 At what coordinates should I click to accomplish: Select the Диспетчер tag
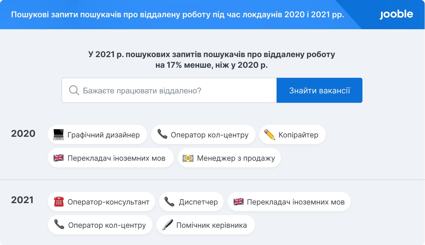(191, 202)
